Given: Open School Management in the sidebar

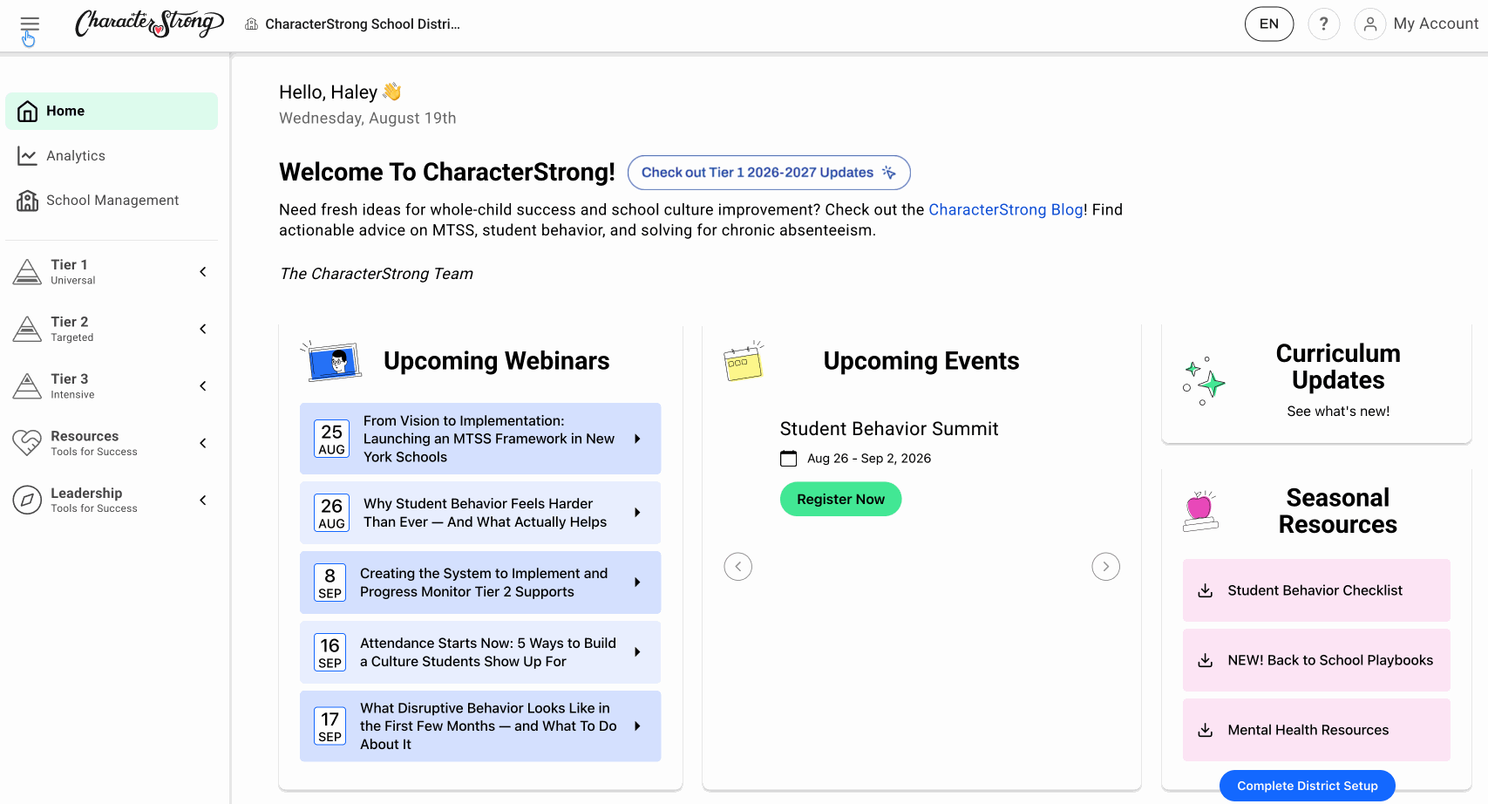Looking at the screenshot, I should (112, 201).
